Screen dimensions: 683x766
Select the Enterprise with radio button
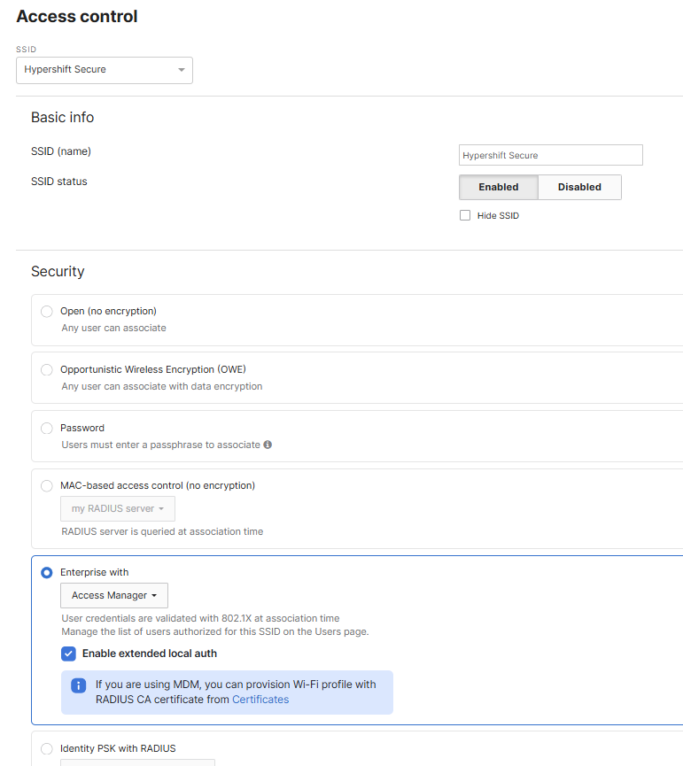47,573
